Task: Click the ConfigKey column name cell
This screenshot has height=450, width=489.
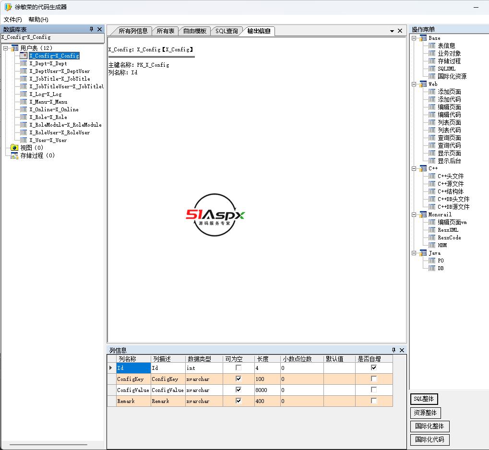Action: point(133,379)
